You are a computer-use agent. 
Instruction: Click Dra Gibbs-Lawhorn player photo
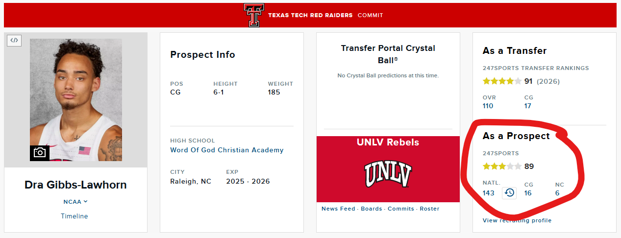pos(76,99)
